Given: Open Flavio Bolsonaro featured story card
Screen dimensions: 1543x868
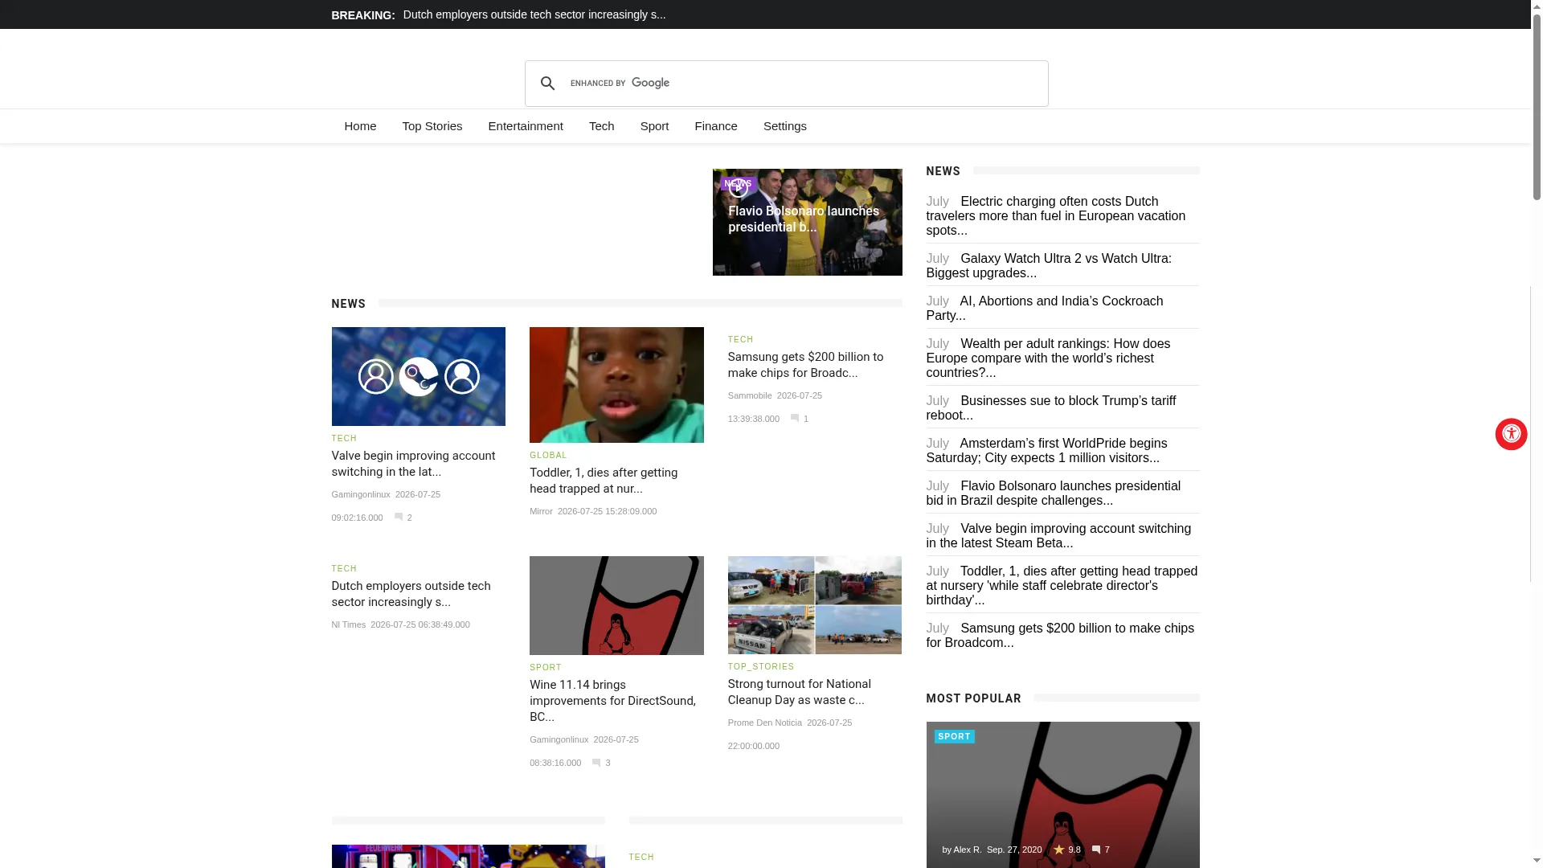Looking at the screenshot, I should coord(807,222).
